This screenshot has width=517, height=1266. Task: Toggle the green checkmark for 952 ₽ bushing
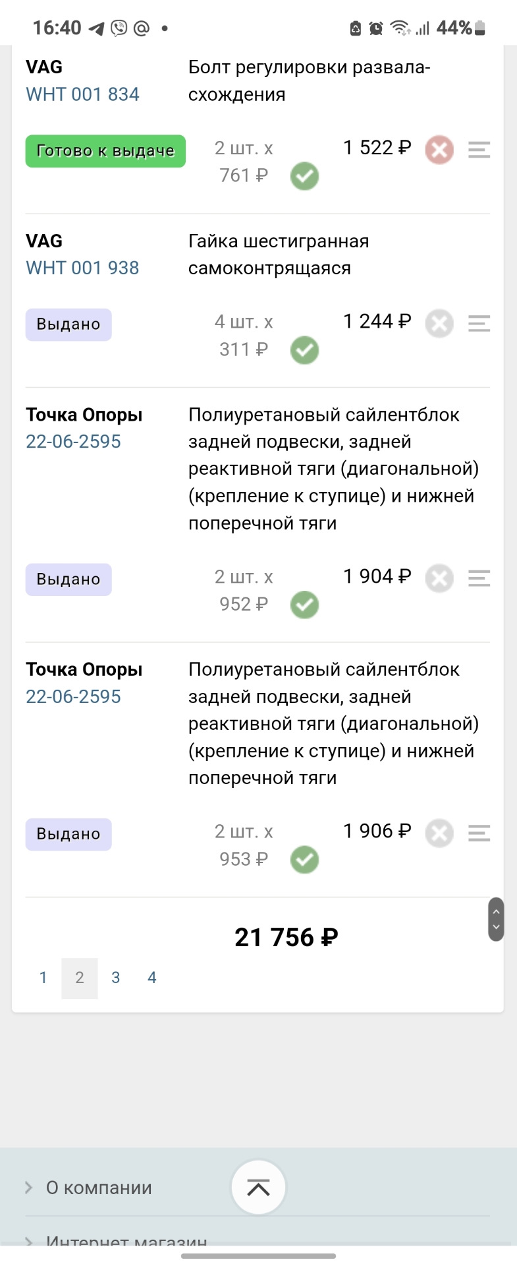[304, 605]
